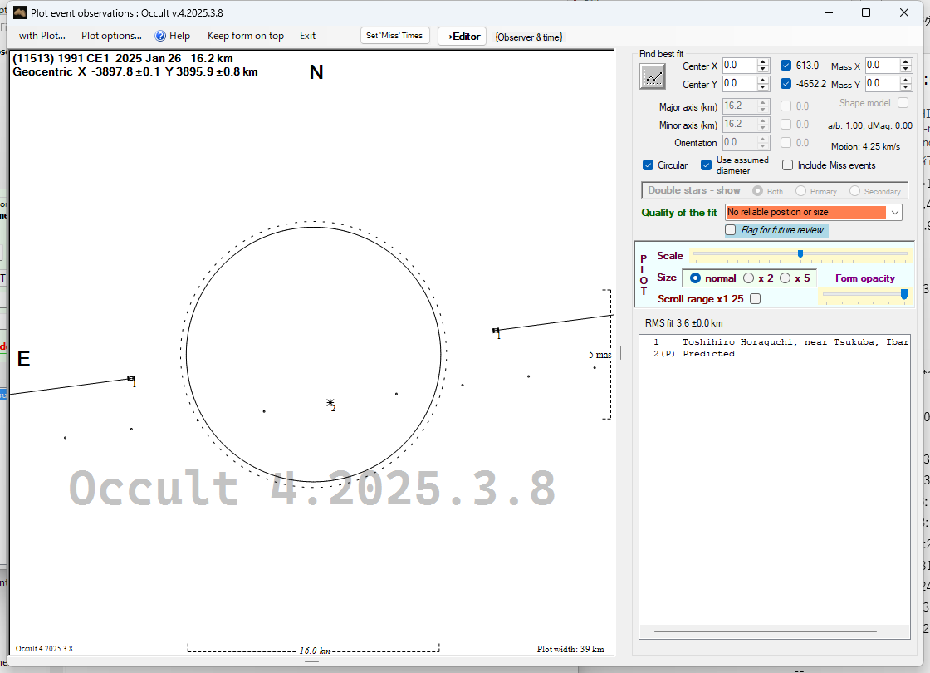Click the Occult app icon in title bar
The image size is (930, 673).
[20, 13]
